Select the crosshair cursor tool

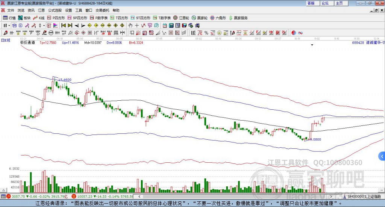click(x=137, y=26)
